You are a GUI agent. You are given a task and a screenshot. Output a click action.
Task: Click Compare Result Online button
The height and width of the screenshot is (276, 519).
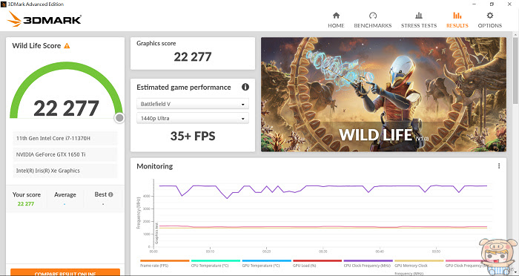(x=65, y=272)
